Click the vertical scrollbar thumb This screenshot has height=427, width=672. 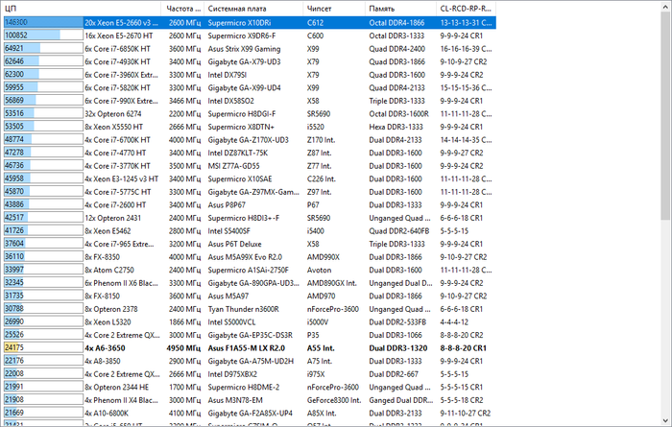click(x=665, y=116)
